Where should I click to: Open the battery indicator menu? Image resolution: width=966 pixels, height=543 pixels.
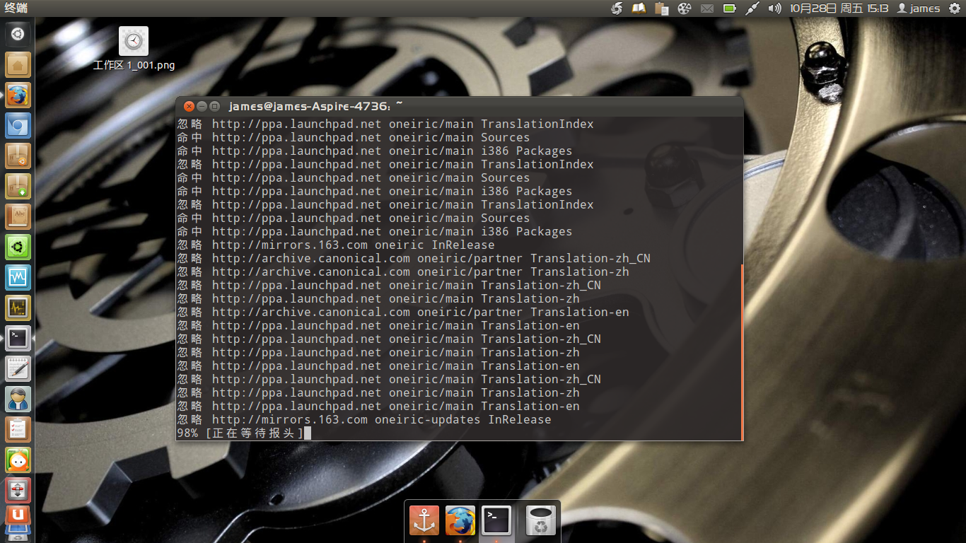click(x=729, y=8)
